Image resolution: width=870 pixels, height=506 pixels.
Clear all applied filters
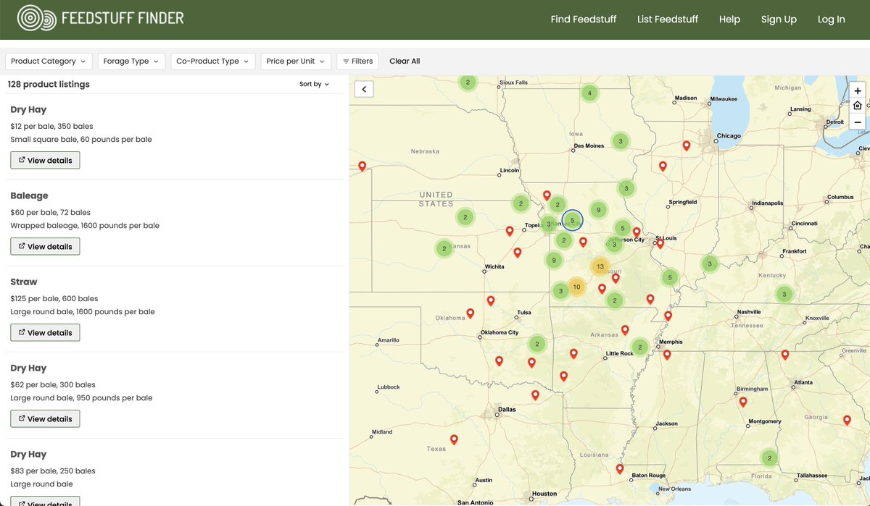pyautogui.click(x=405, y=62)
